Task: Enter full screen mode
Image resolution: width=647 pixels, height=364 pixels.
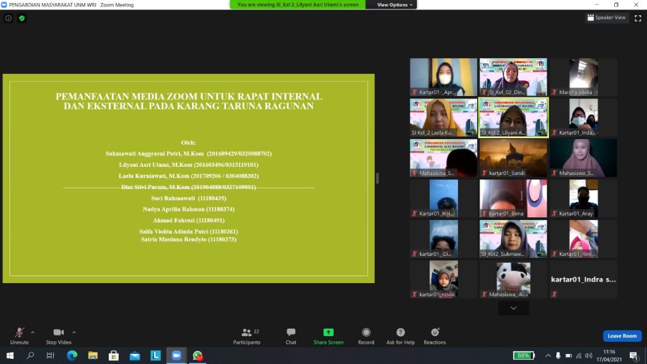Action: pos(638,18)
